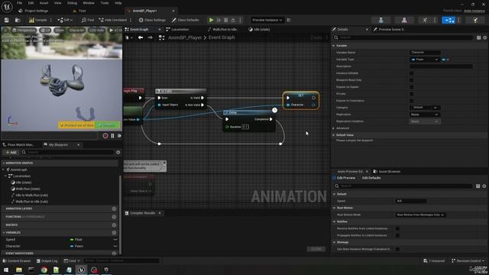Screen dimensions: 489x275
Task: Switch to the Project Settings tab
Action: [x=34, y=11]
